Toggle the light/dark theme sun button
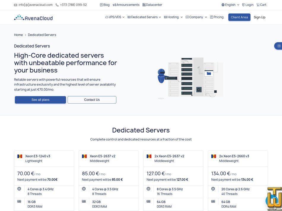The width and height of the screenshot is (282, 211). click(278, 46)
